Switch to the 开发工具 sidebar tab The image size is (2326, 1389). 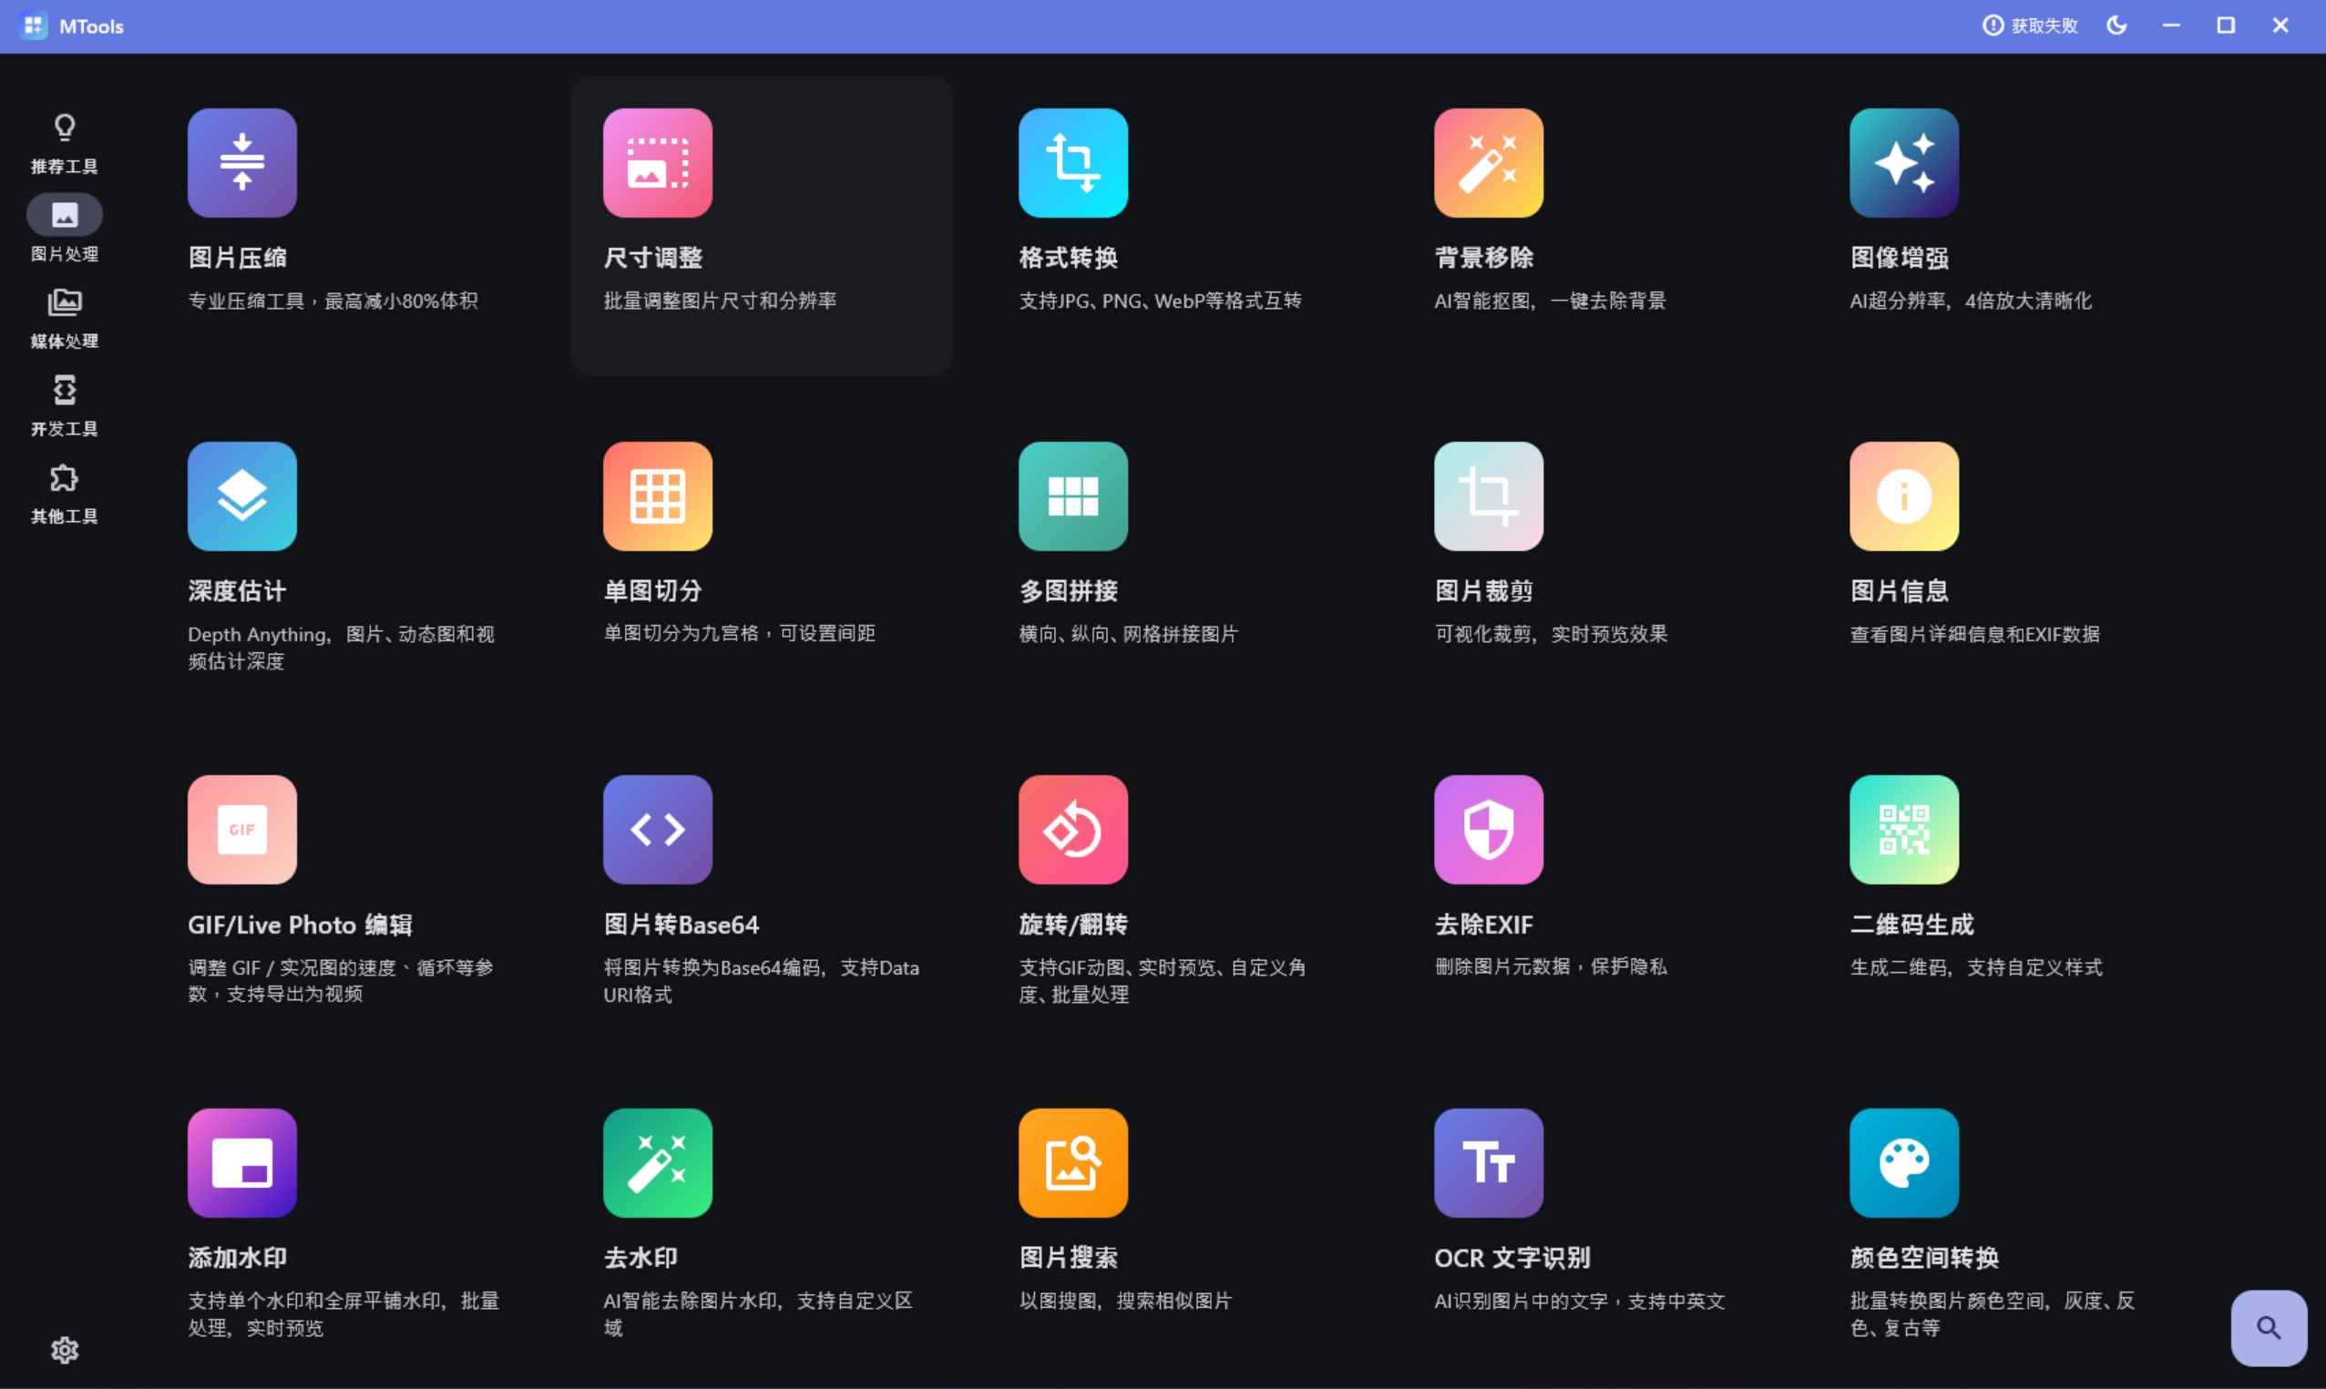64,404
